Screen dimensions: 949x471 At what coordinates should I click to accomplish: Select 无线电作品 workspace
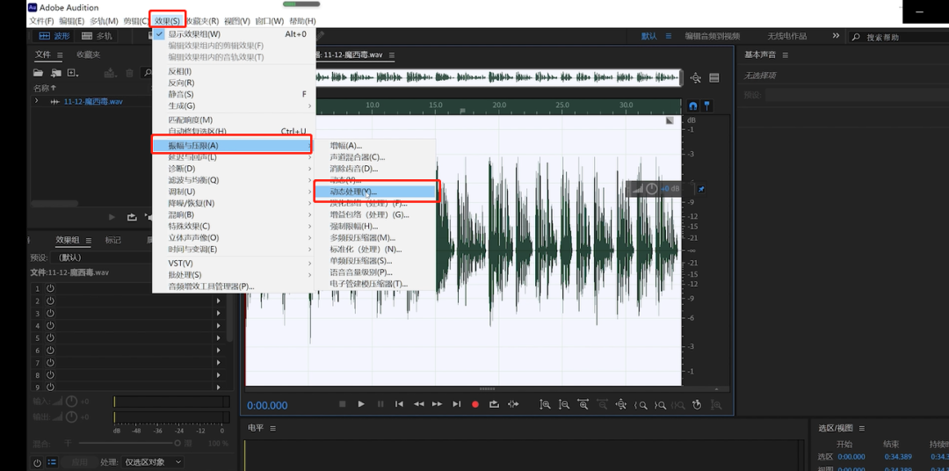(x=786, y=36)
